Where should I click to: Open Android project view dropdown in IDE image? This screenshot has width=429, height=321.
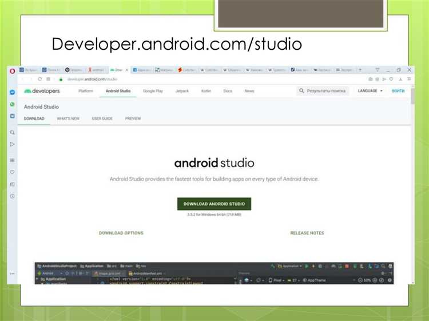click(x=50, y=273)
